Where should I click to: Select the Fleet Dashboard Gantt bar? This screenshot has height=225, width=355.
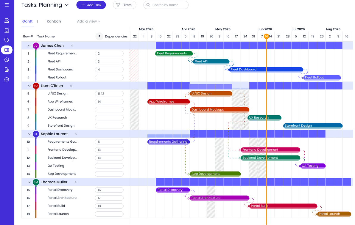(266, 70)
